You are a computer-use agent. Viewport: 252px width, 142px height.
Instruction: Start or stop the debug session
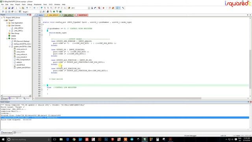point(99,8)
